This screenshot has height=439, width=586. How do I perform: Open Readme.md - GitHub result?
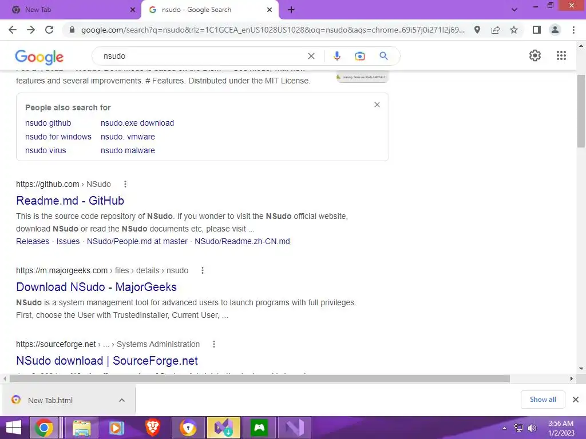coord(70,201)
